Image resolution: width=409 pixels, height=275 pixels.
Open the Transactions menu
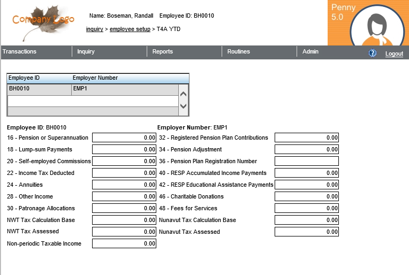[x=20, y=52]
